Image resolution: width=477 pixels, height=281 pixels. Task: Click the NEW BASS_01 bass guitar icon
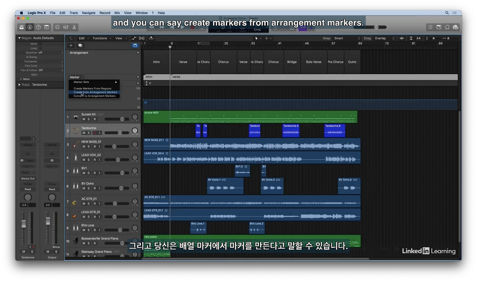76,144
